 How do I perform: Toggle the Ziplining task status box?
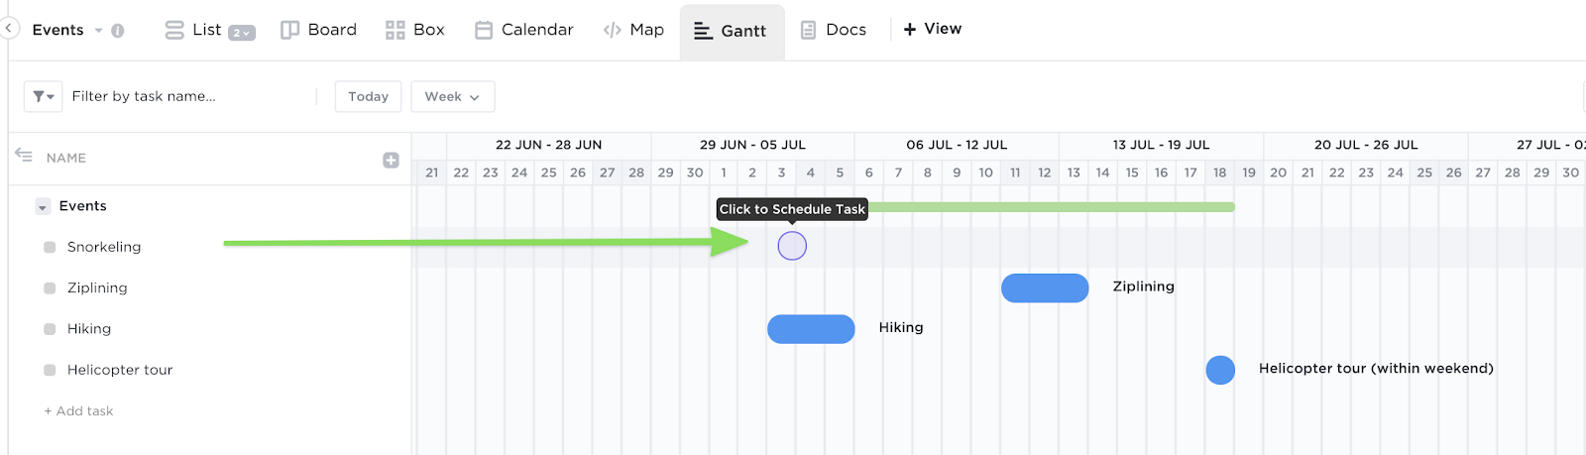tap(50, 288)
